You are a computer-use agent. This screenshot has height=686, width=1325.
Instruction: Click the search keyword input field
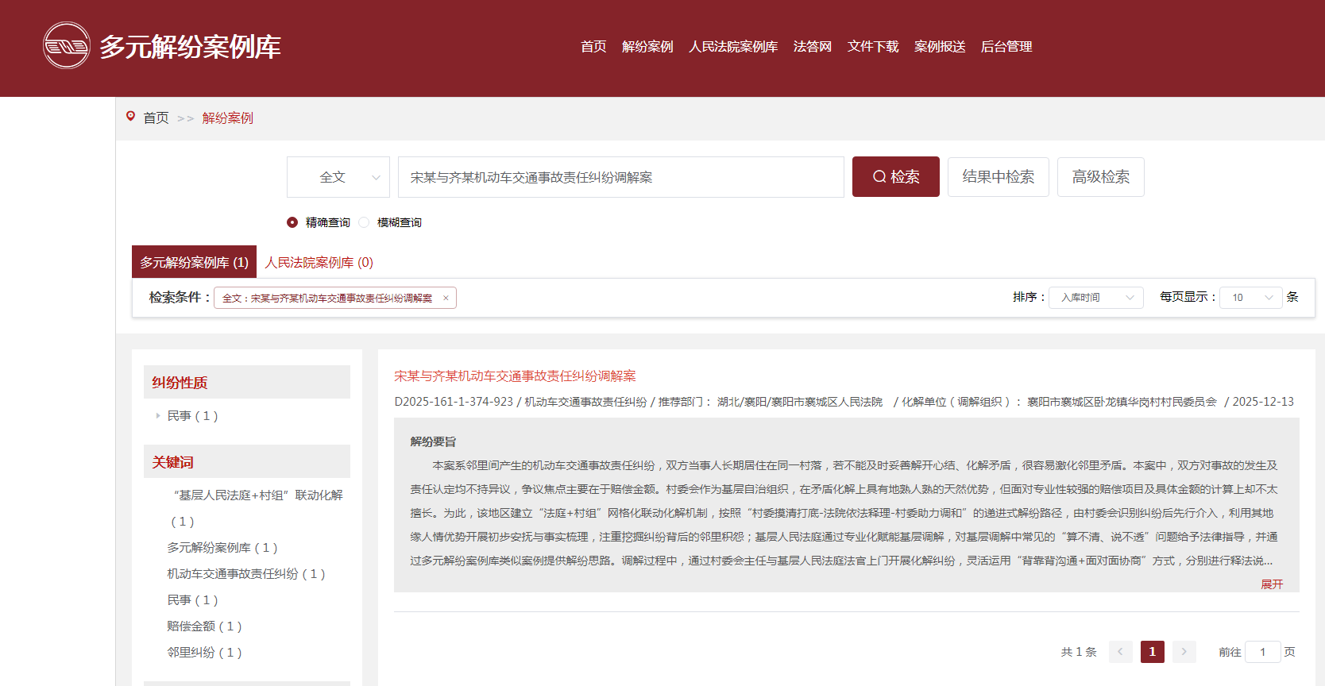[x=620, y=177]
